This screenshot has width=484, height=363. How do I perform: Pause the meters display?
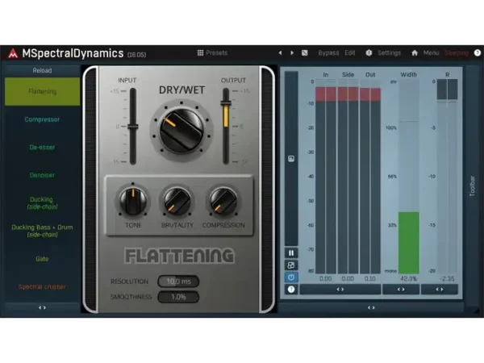tap(291, 252)
